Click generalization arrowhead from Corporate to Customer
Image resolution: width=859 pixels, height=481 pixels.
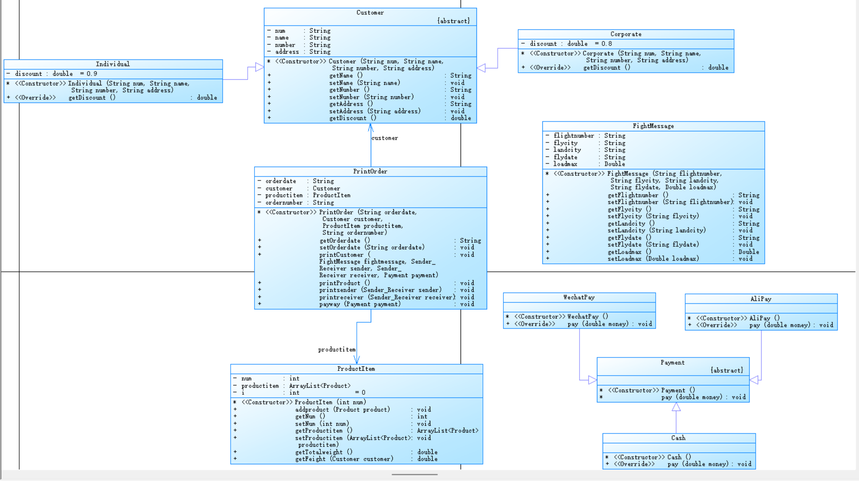point(481,68)
